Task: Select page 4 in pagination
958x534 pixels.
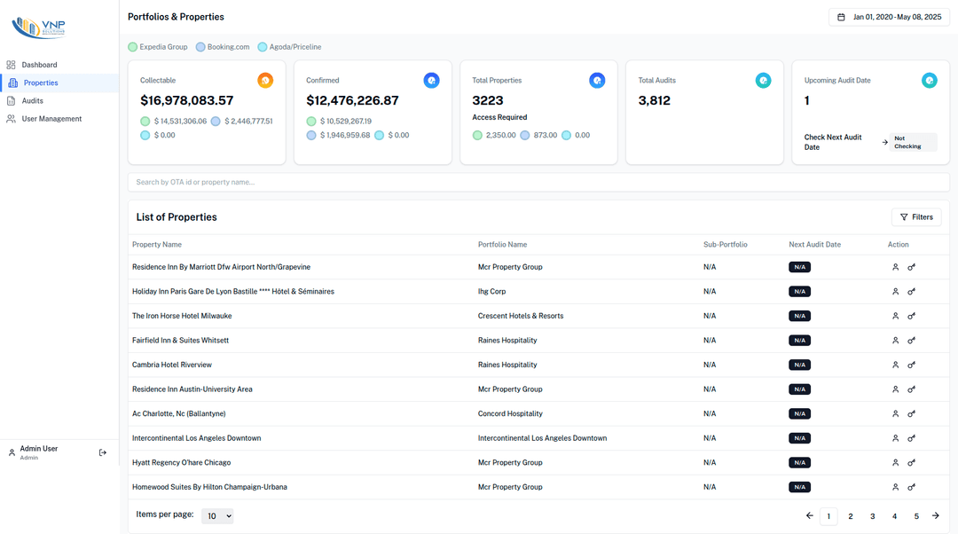Action: pos(894,516)
